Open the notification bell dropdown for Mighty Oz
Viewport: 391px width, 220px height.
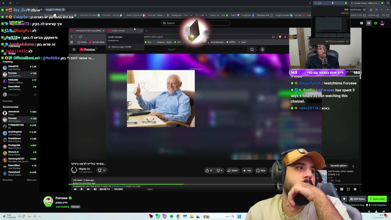102,170
